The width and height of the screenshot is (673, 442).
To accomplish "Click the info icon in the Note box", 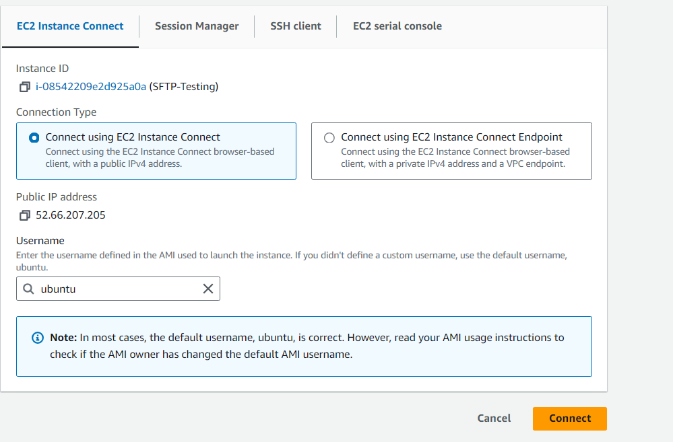I will click(38, 338).
